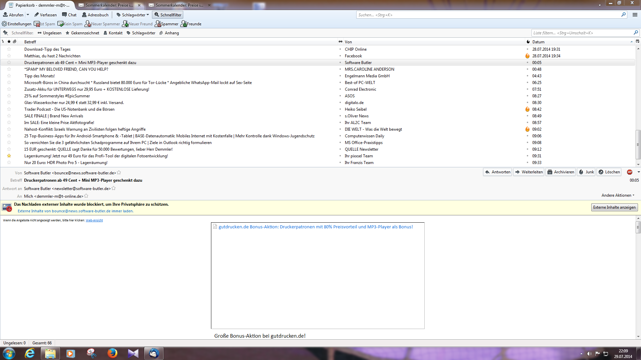Open the Web-Ansicht link
The image size is (641, 360).
click(x=94, y=220)
